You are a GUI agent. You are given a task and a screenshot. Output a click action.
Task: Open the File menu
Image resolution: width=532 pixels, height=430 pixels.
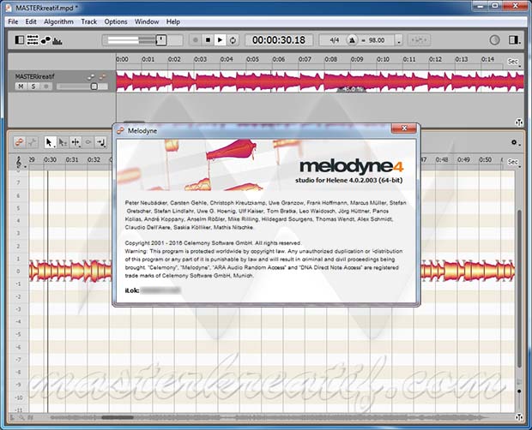(x=13, y=21)
